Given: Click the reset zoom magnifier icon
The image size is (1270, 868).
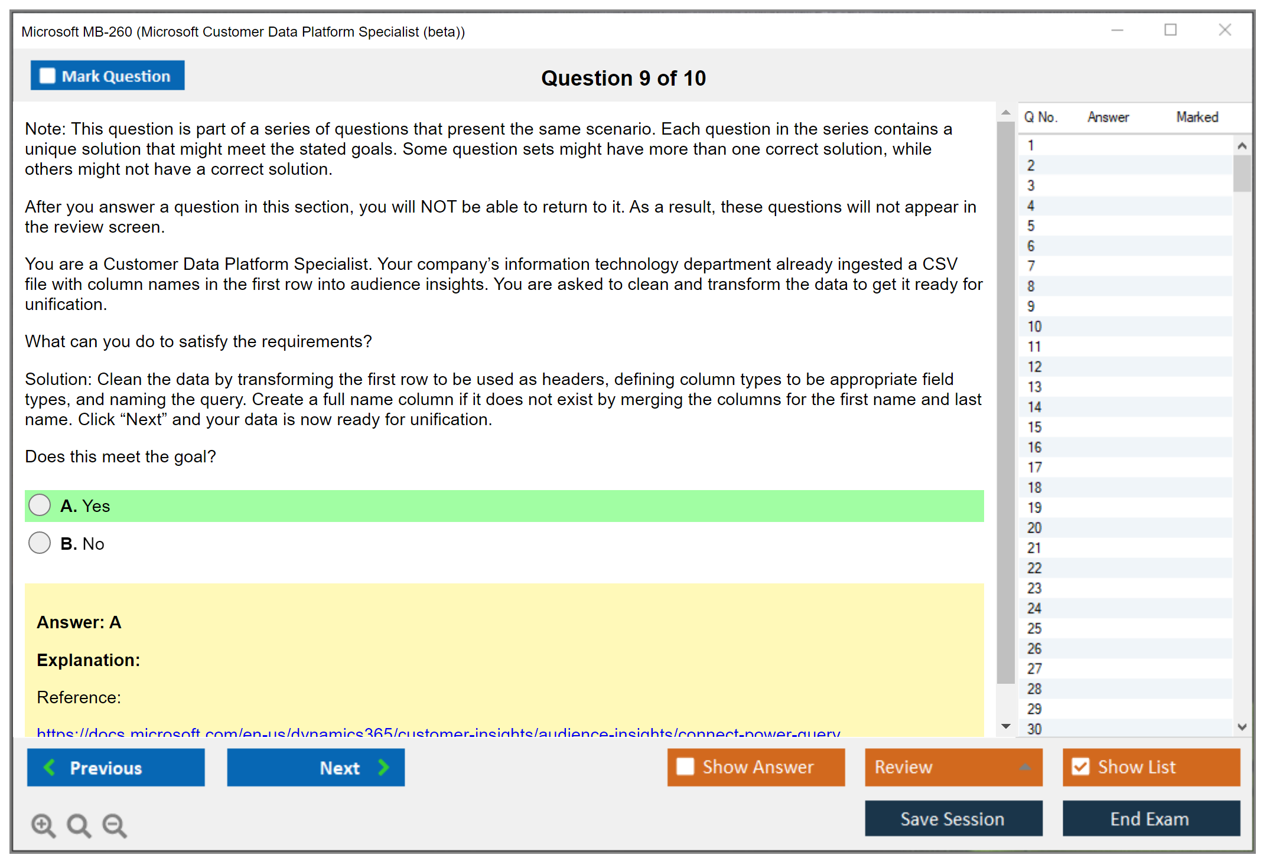Looking at the screenshot, I should click(x=79, y=825).
